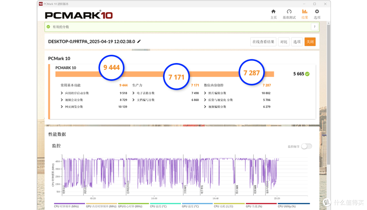The width and height of the screenshot is (367, 210).
Task: Click the score value 5 706
Action: [267, 100]
